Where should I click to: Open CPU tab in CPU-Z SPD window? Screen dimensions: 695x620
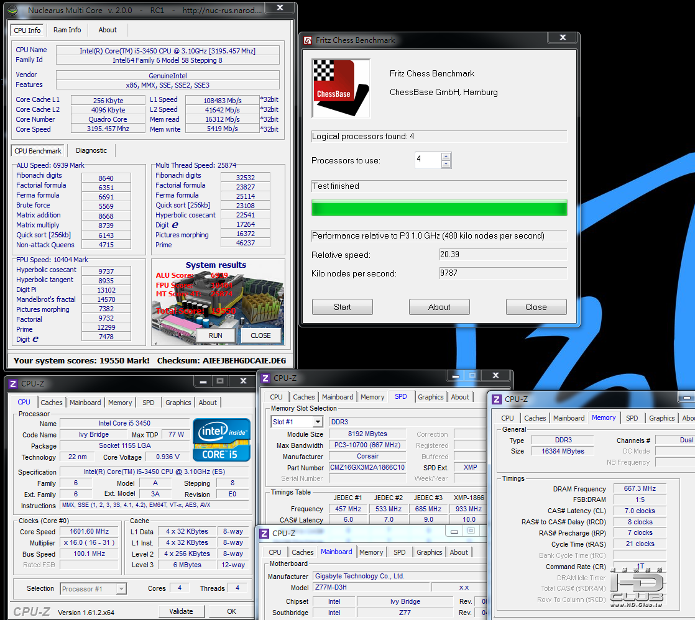tap(276, 397)
